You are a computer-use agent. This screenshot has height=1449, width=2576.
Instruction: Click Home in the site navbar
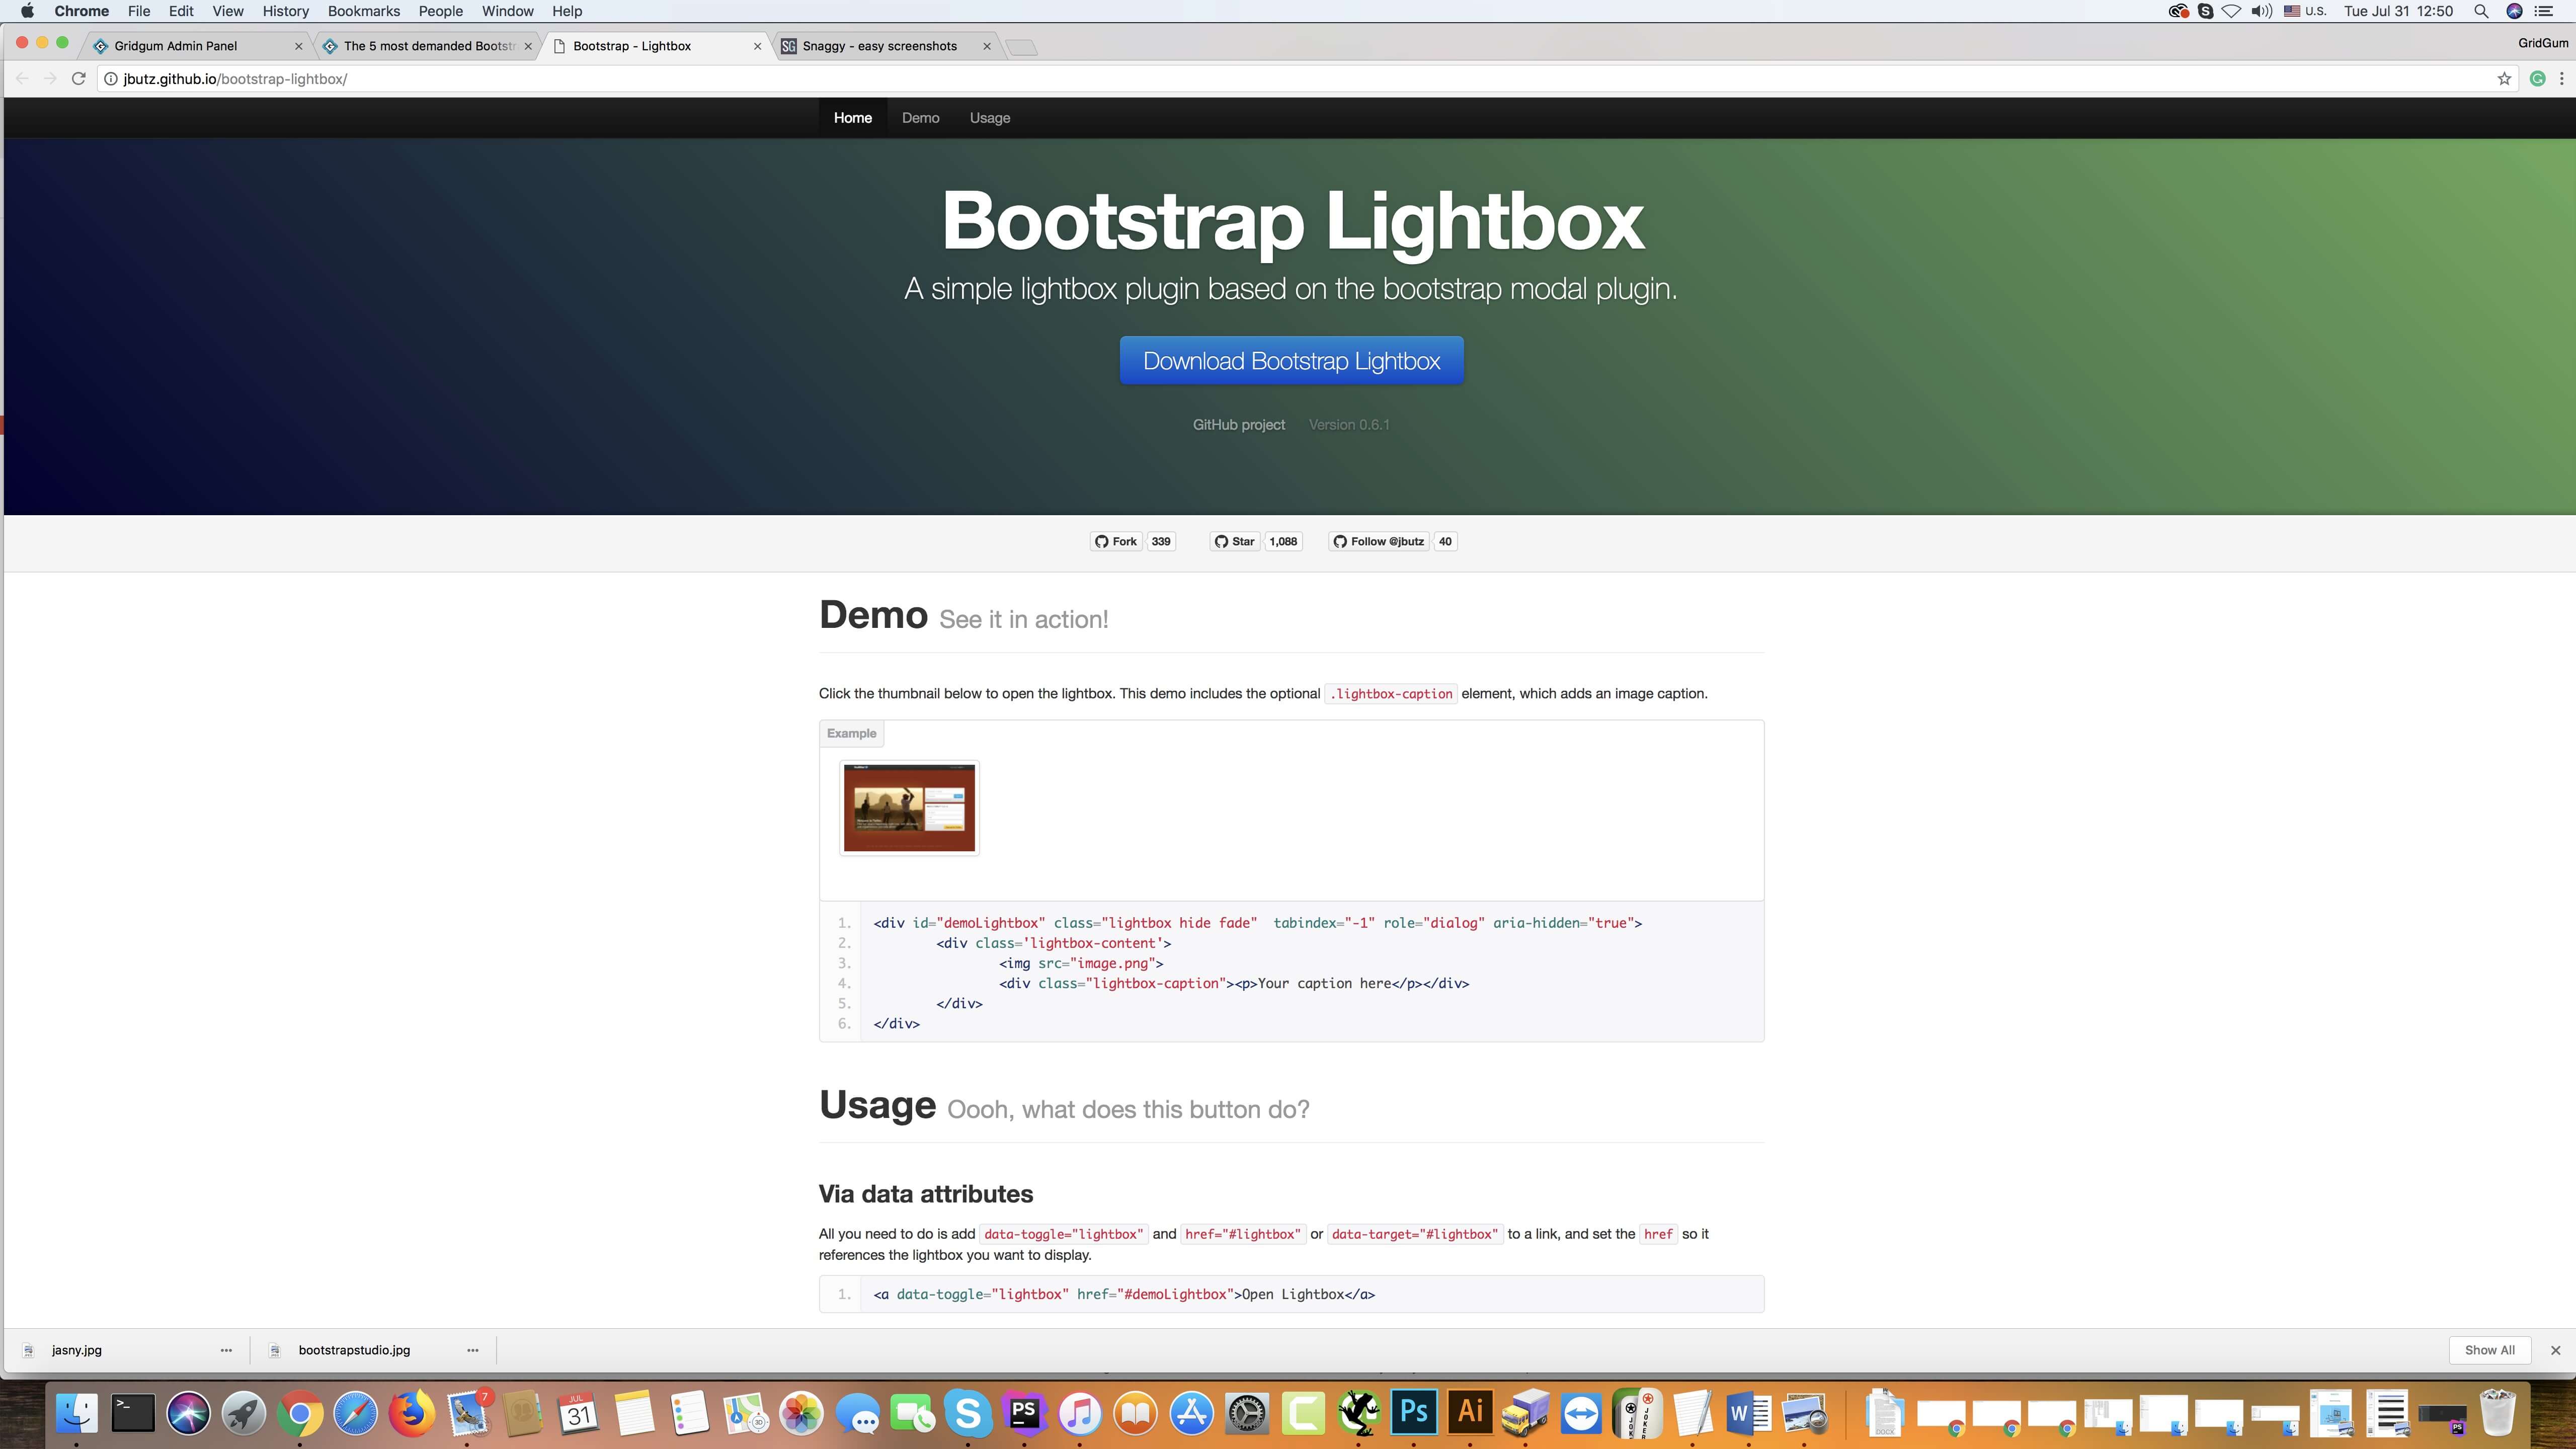[x=853, y=118]
